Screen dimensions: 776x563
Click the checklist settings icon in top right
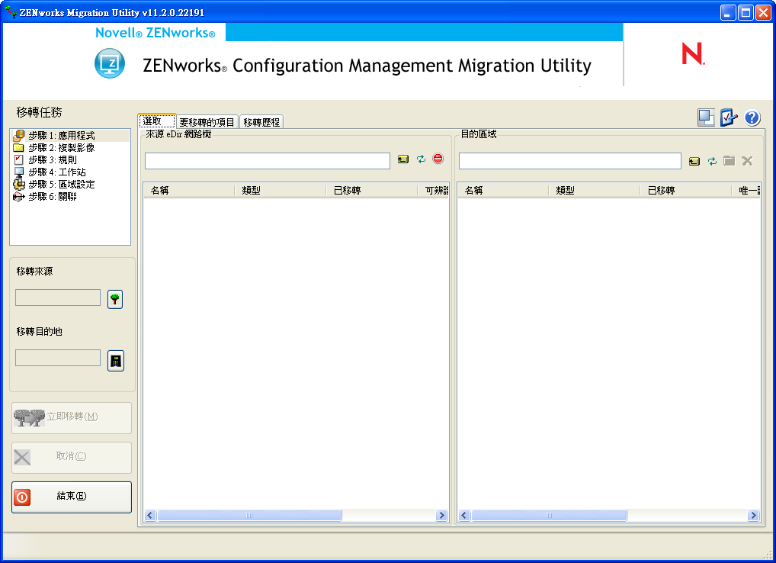tap(729, 117)
